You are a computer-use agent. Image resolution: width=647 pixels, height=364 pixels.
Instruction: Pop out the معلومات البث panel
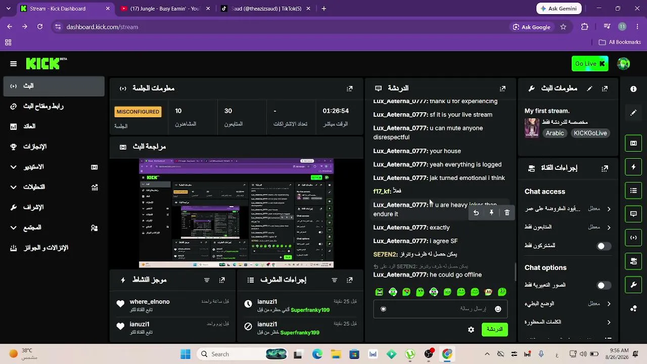point(605,88)
